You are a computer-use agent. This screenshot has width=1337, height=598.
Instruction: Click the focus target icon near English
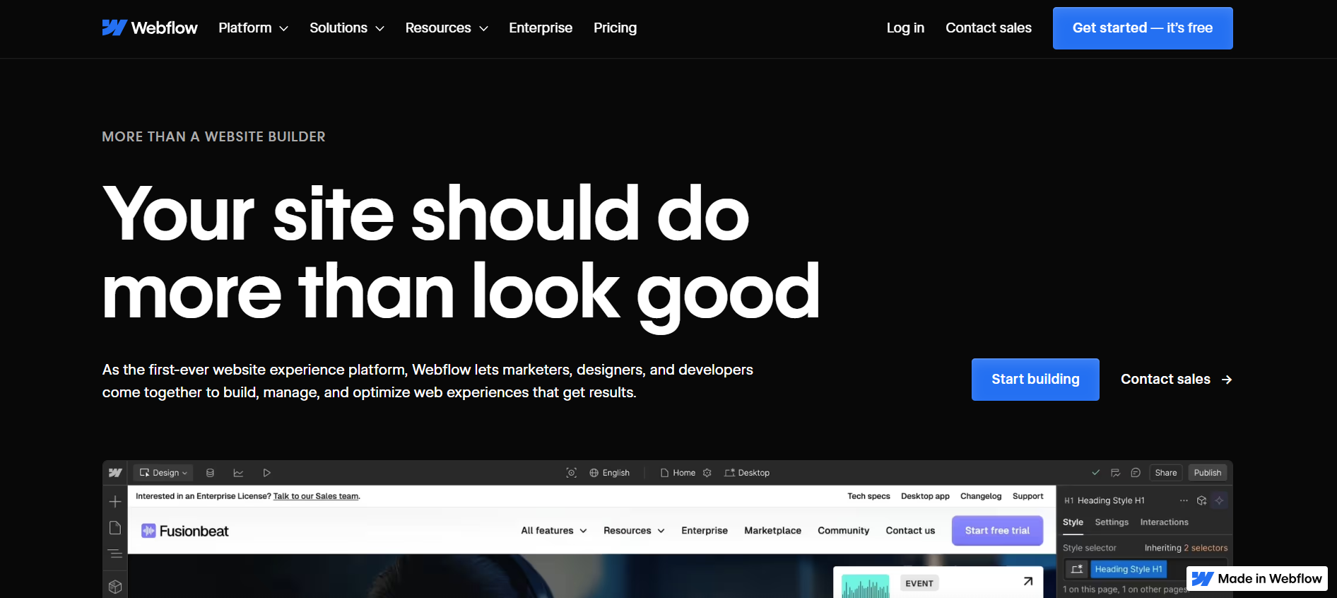tap(572, 473)
